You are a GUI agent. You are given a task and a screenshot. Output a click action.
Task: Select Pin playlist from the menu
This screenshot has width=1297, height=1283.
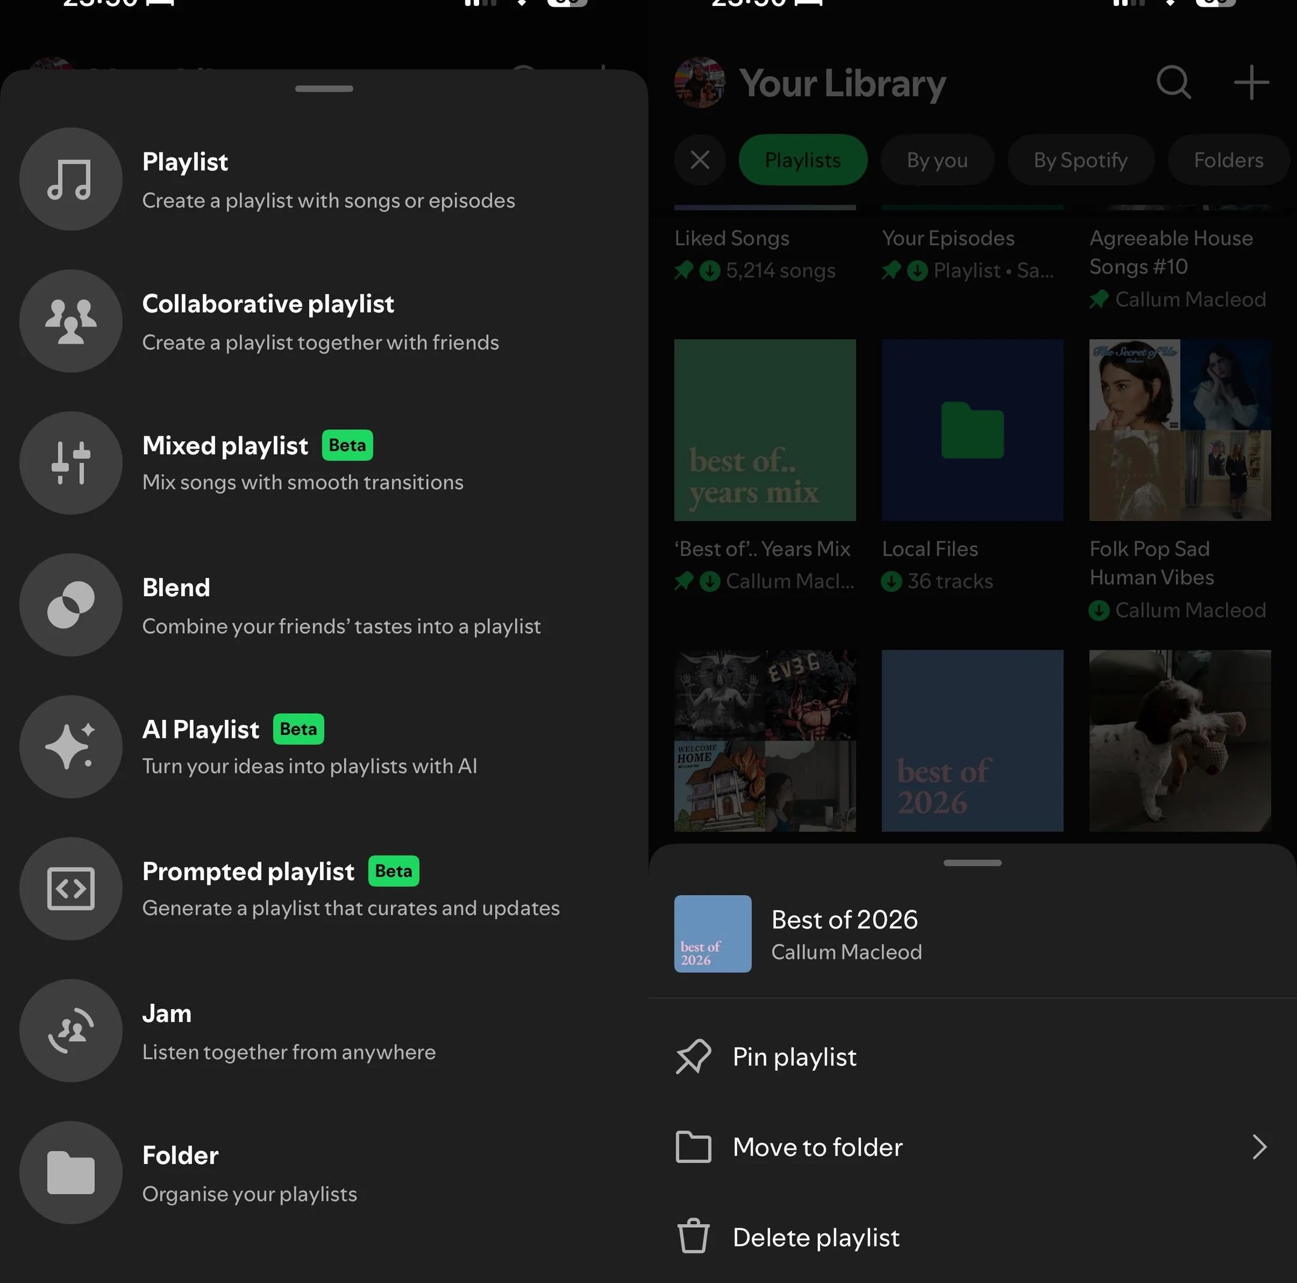pyautogui.click(x=794, y=1057)
